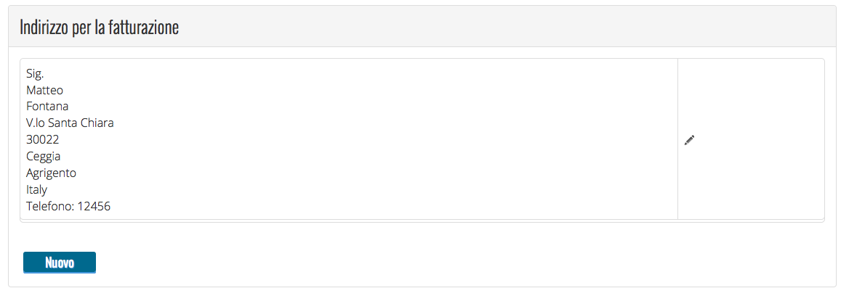Select the country Italy
Viewport: 849px width, 296px height.
pos(36,190)
